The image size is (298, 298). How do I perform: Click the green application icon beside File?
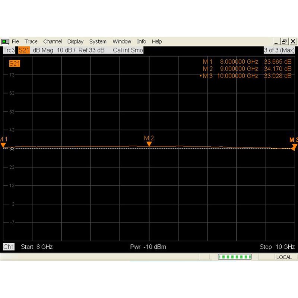point(5,41)
